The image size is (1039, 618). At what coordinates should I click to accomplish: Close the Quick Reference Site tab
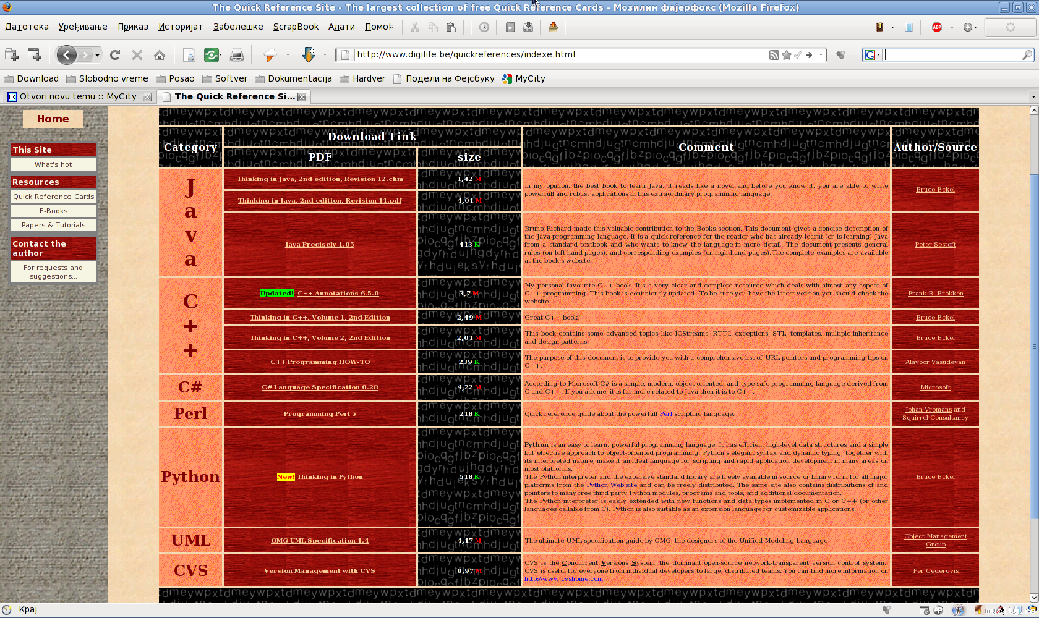click(x=302, y=97)
